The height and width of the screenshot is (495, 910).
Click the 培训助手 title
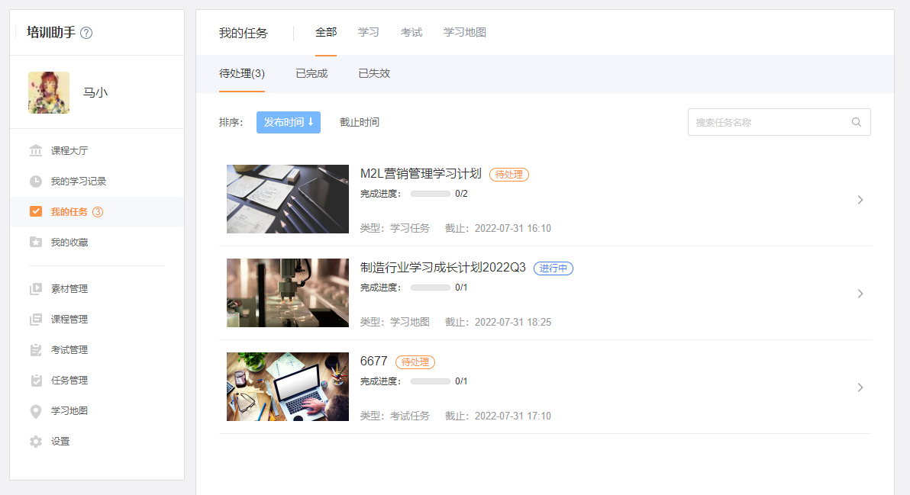(x=51, y=33)
